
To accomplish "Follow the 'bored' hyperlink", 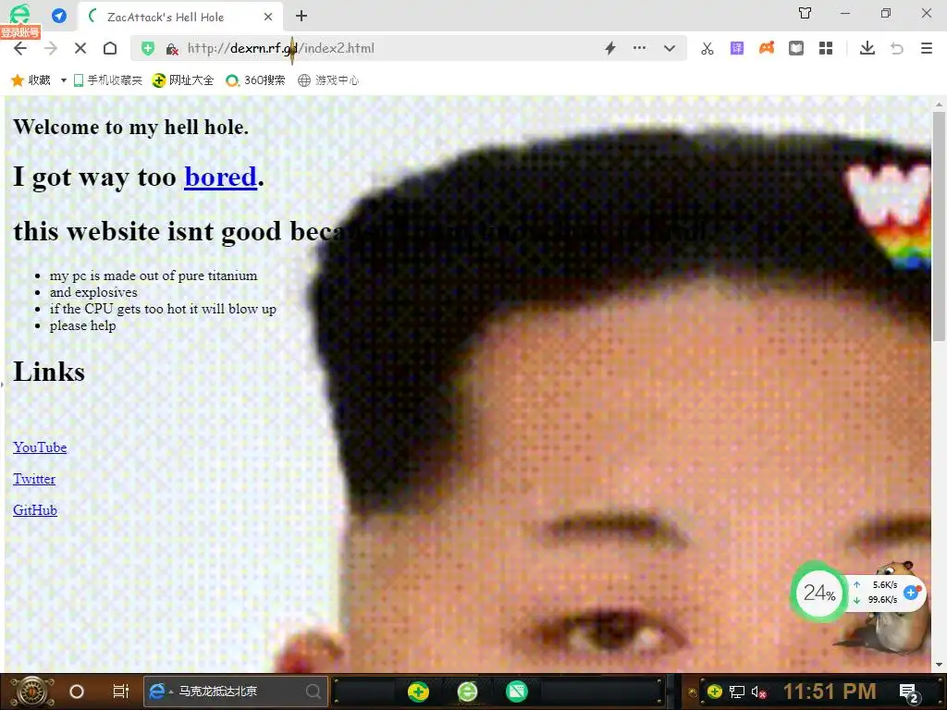I will [x=220, y=177].
